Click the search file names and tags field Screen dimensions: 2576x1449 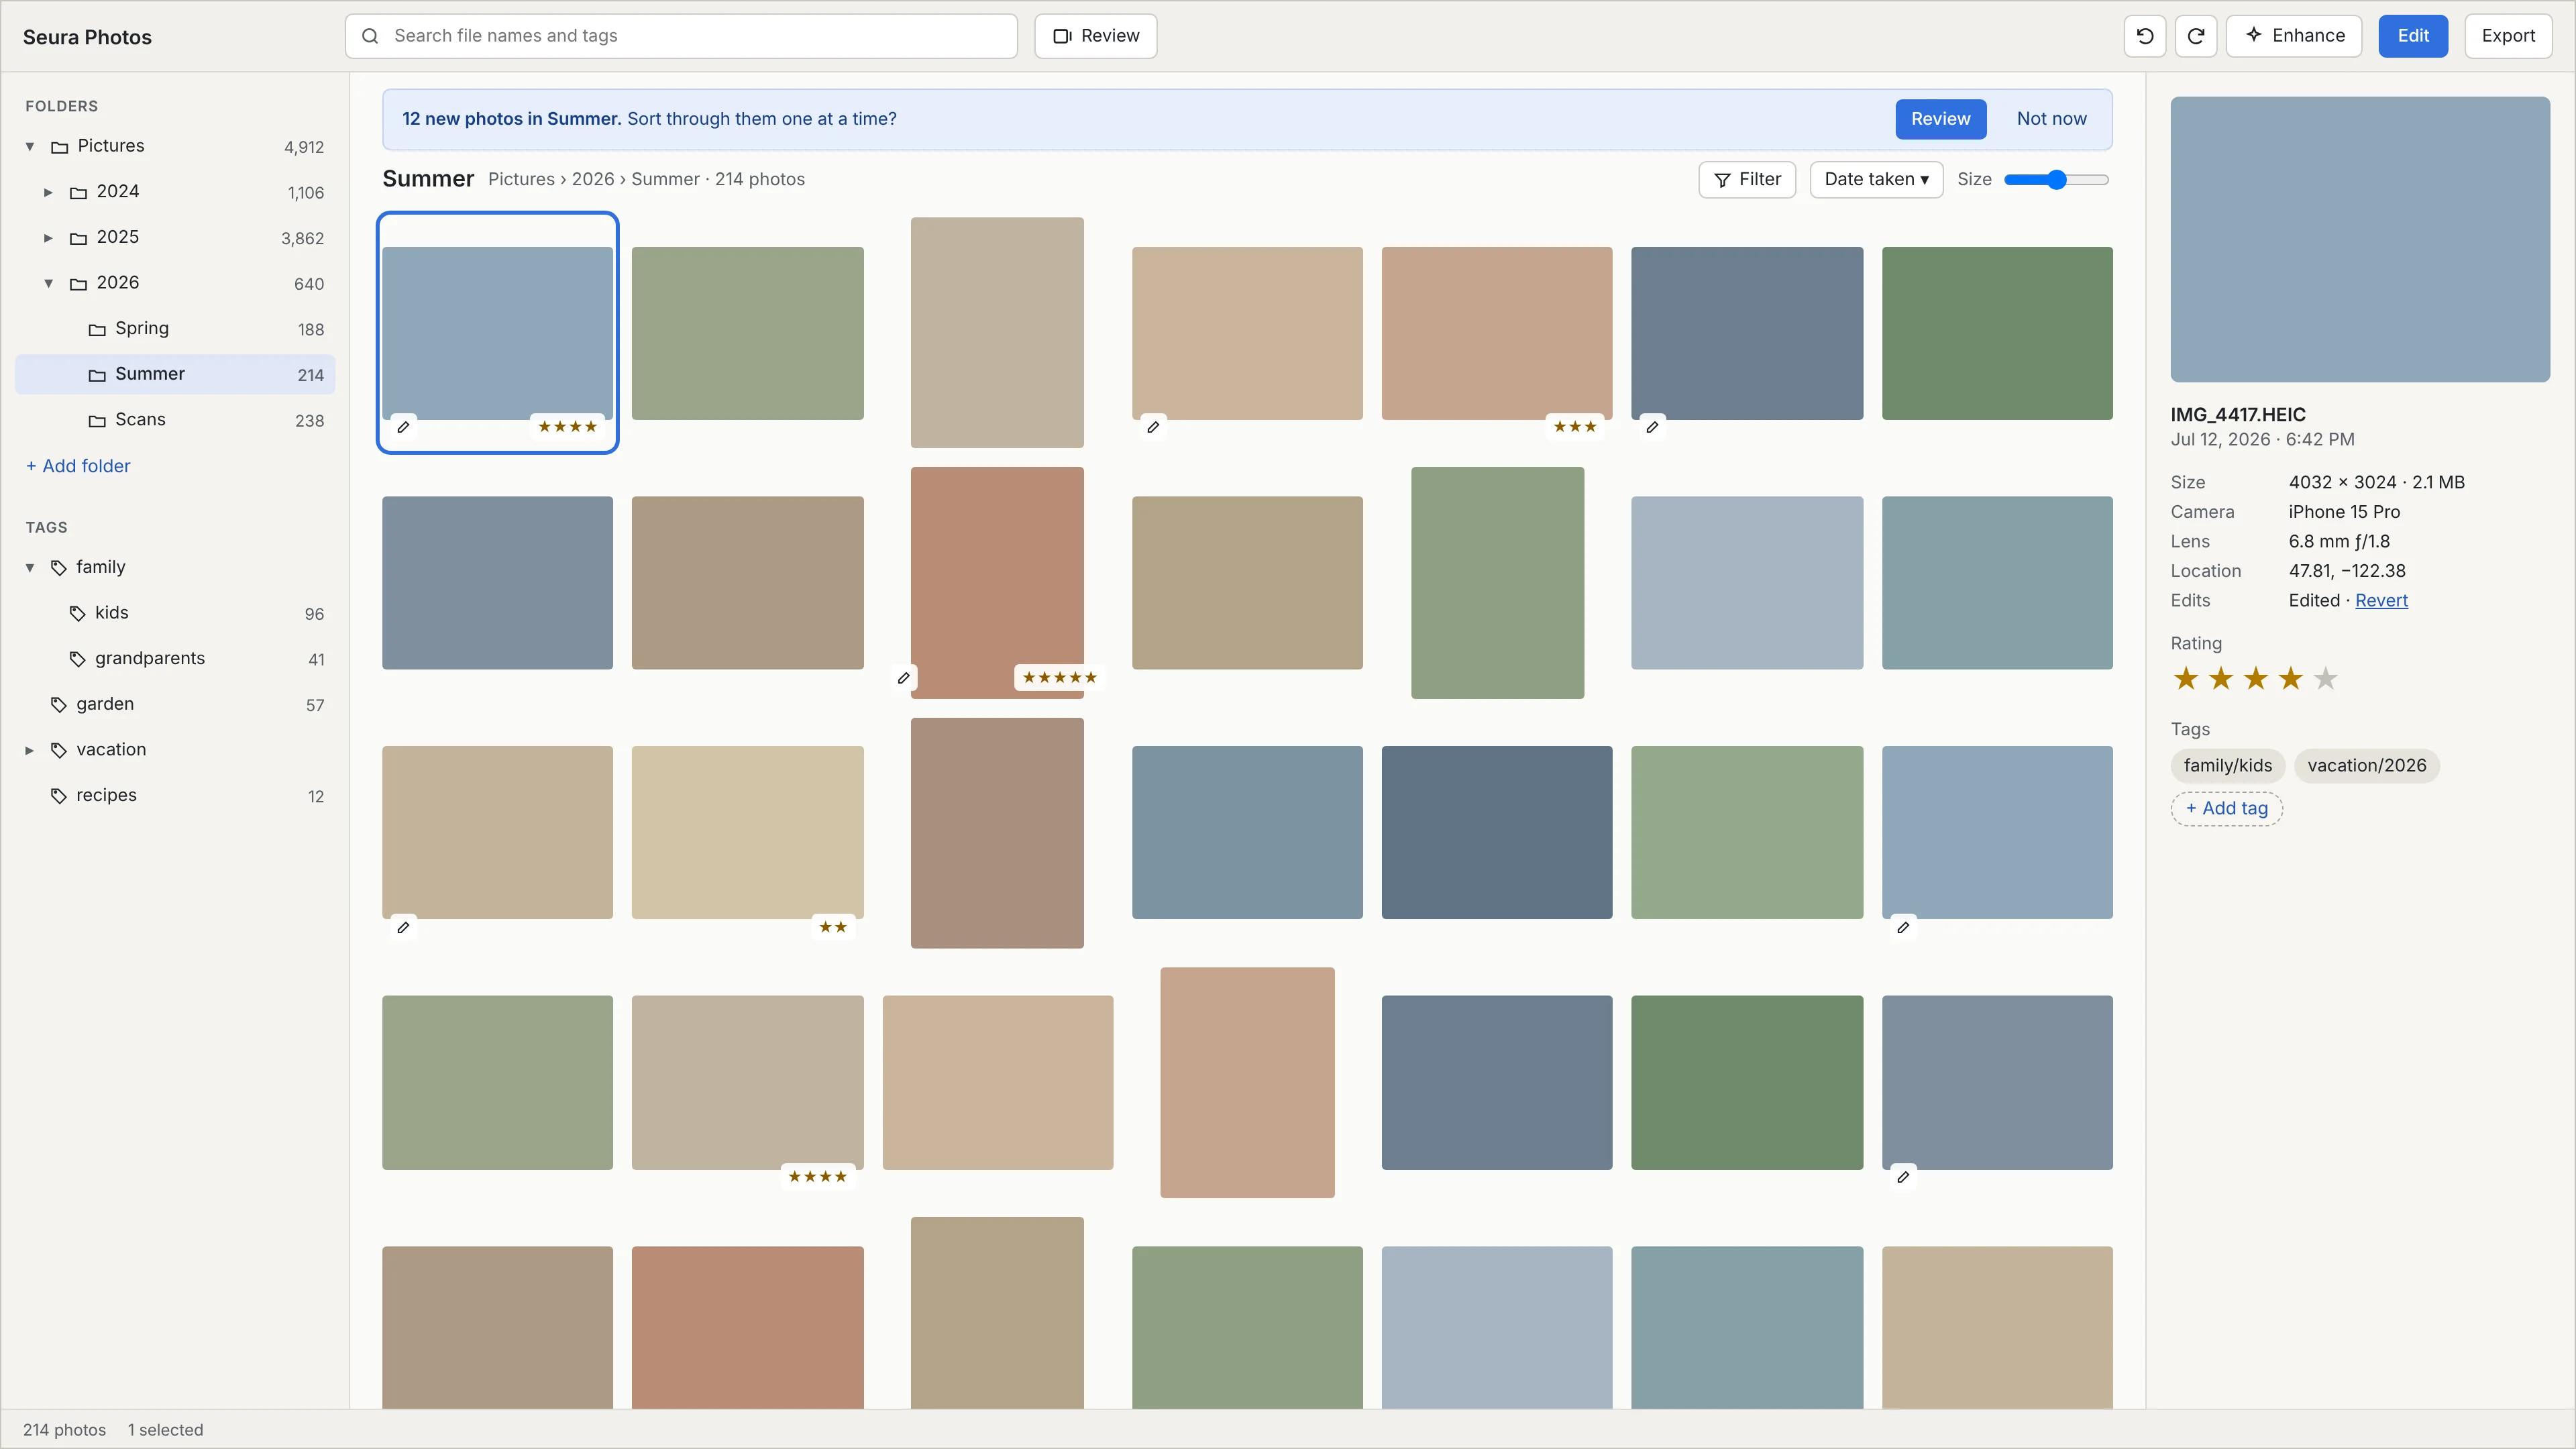681,36
